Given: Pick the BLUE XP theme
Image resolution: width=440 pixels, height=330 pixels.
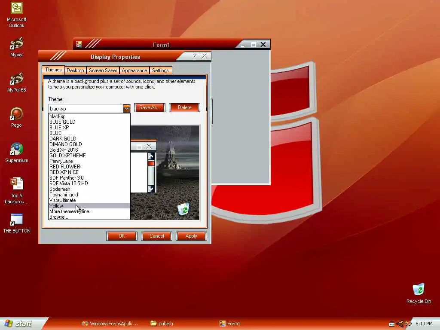Looking at the screenshot, I should pos(89,127).
